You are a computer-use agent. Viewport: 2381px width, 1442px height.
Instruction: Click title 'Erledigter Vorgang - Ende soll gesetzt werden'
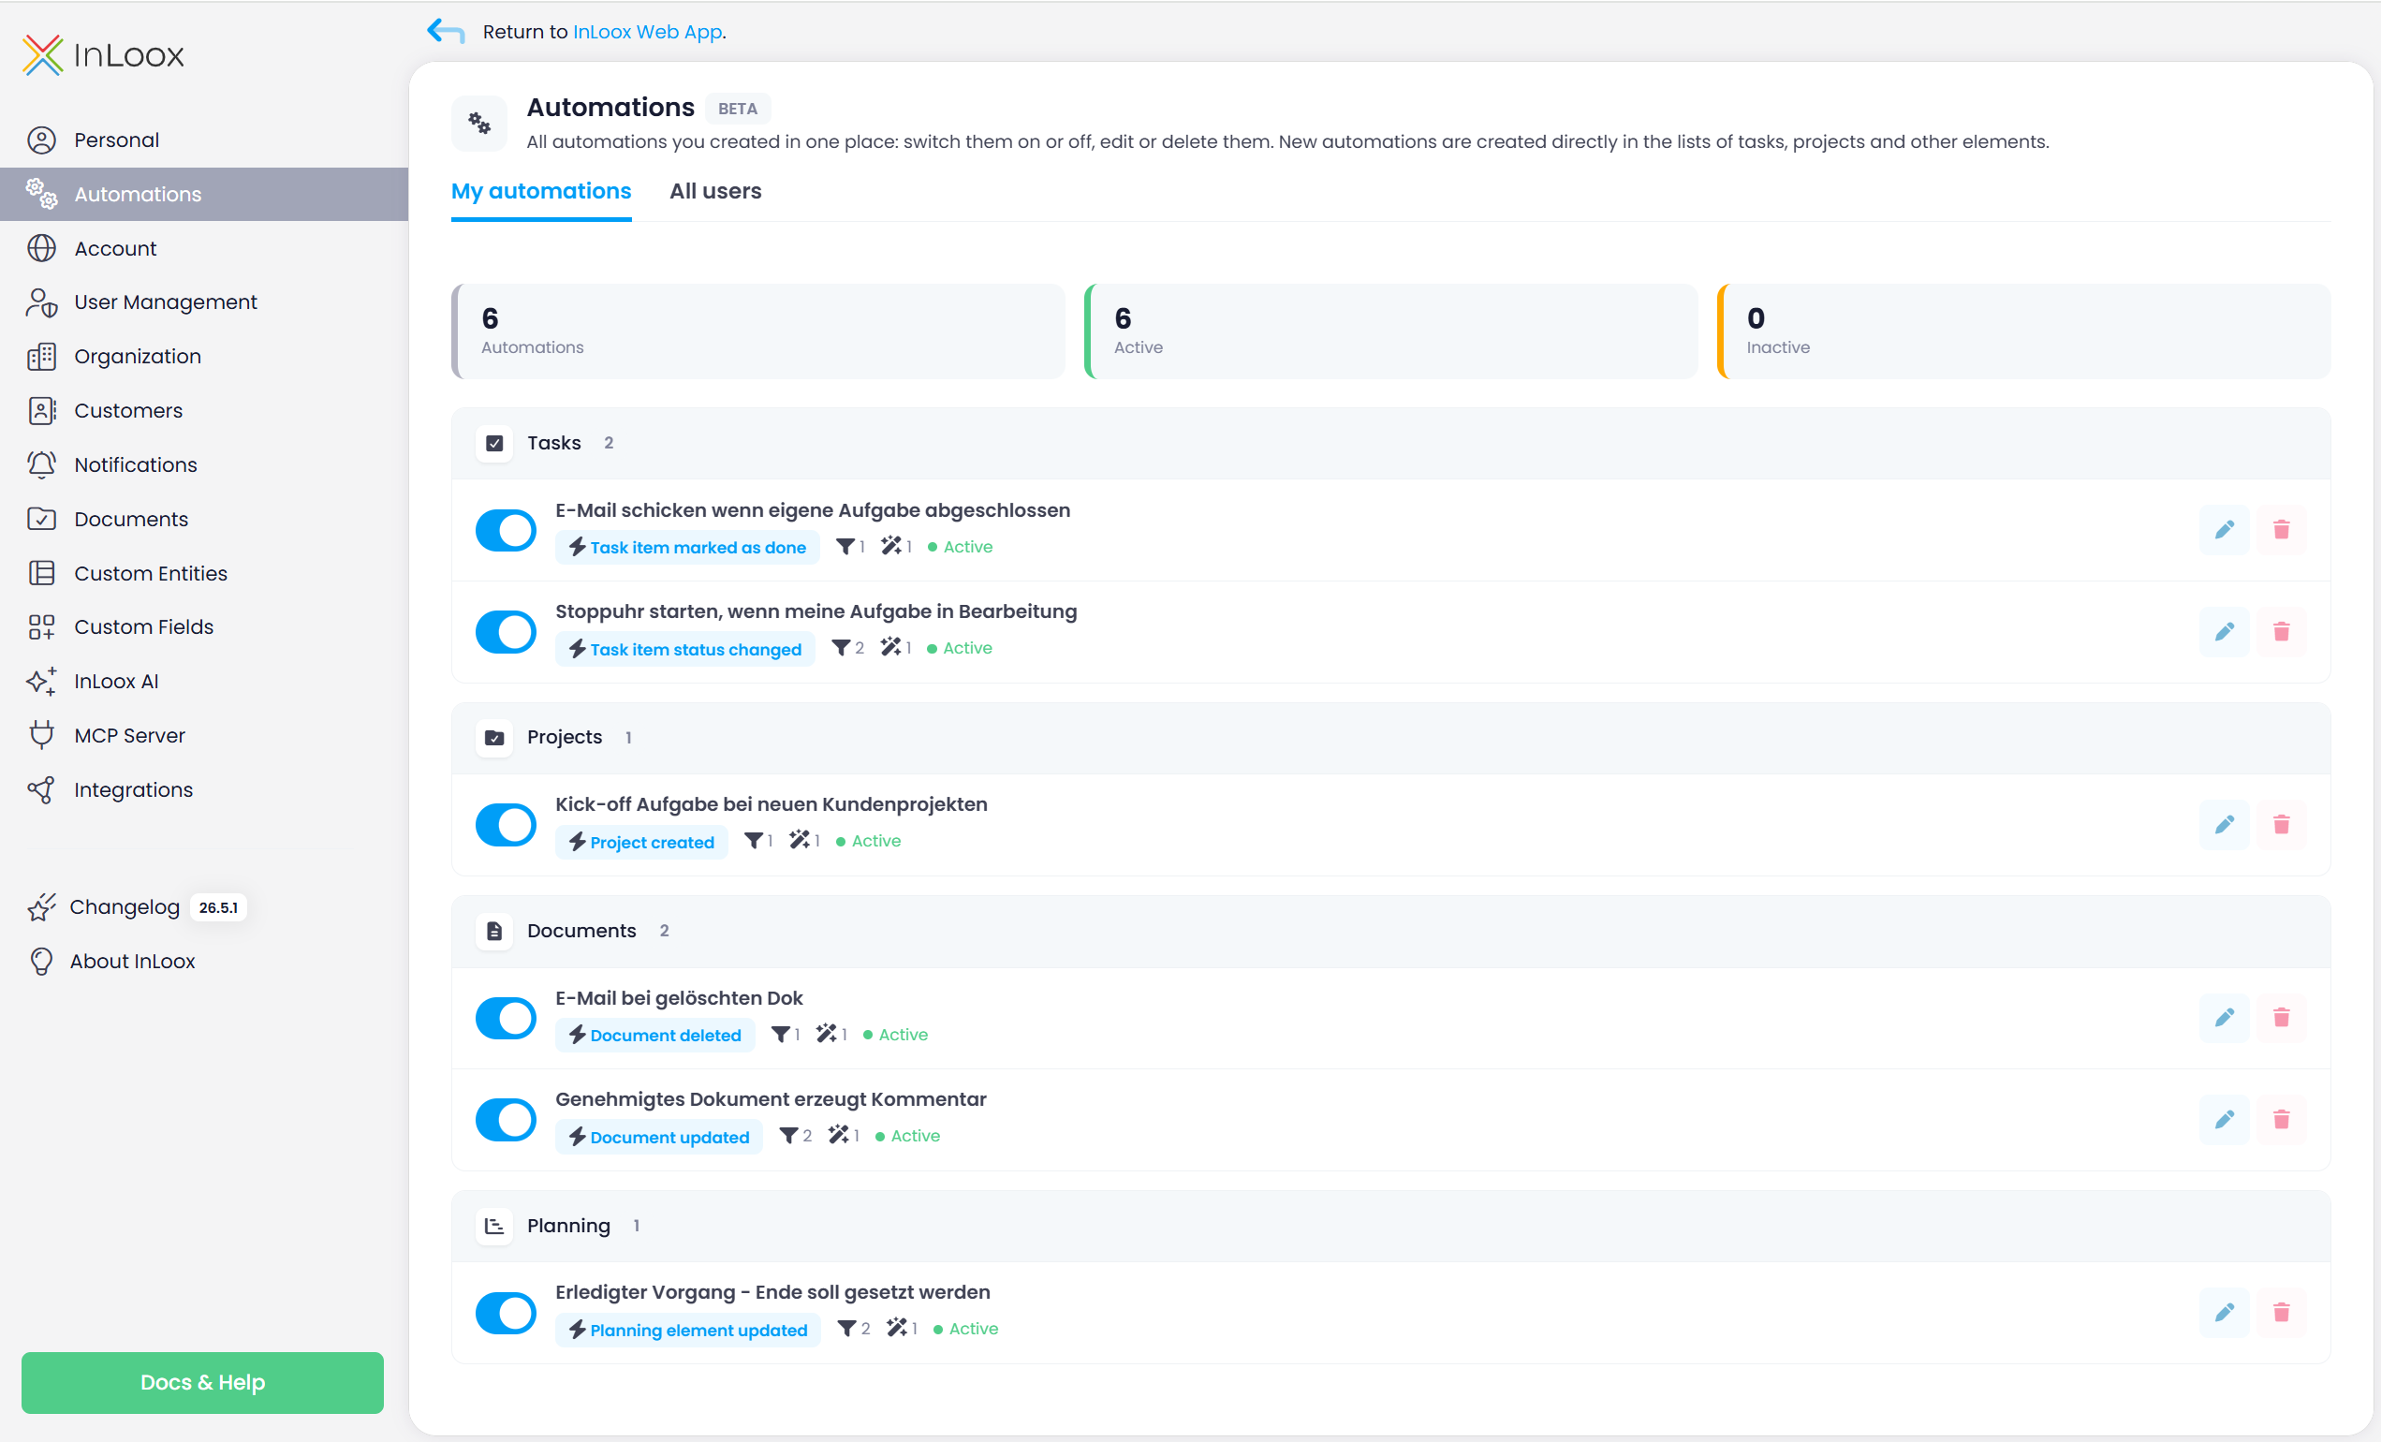772,1292
